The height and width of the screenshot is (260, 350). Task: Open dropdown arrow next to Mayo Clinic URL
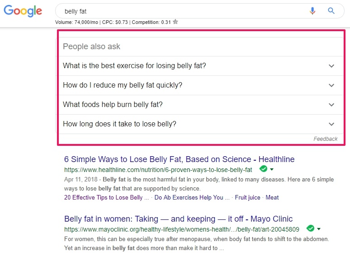pos(319,229)
